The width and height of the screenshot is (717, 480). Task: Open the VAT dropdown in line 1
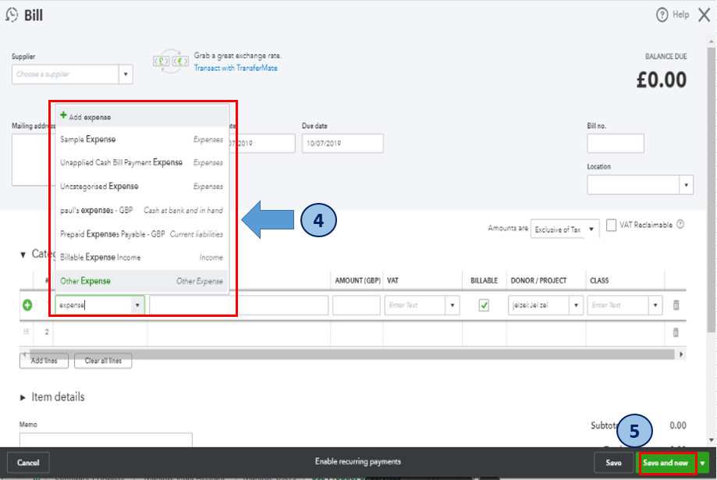(453, 305)
